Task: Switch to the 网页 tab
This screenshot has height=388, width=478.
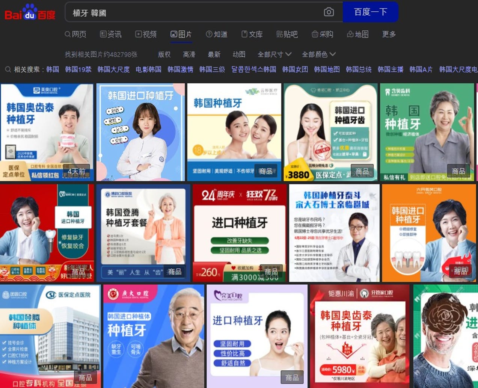Action: tap(75, 34)
